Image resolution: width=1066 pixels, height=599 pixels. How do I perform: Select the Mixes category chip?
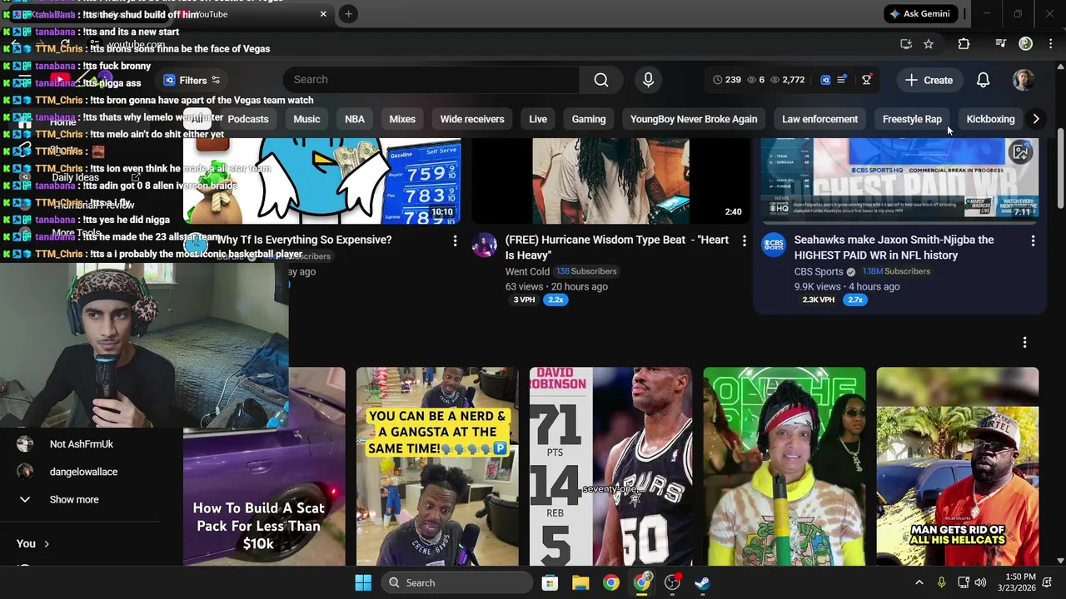tap(402, 119)
